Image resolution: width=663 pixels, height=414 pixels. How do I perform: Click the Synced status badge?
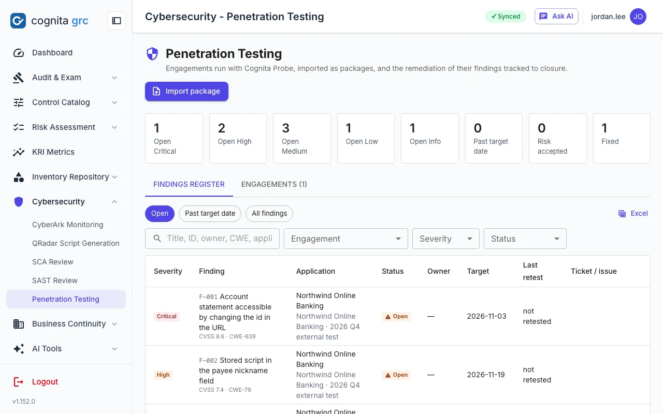pos(506,17)
